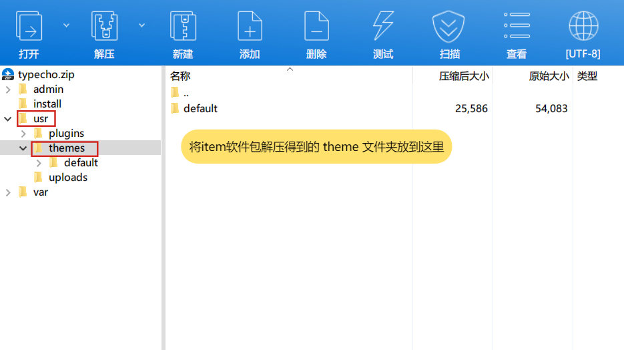The height and width of the screenshot is (350, 624).
Task: Click the Delete (删除) toolbar icon
Action: (316, 27)
